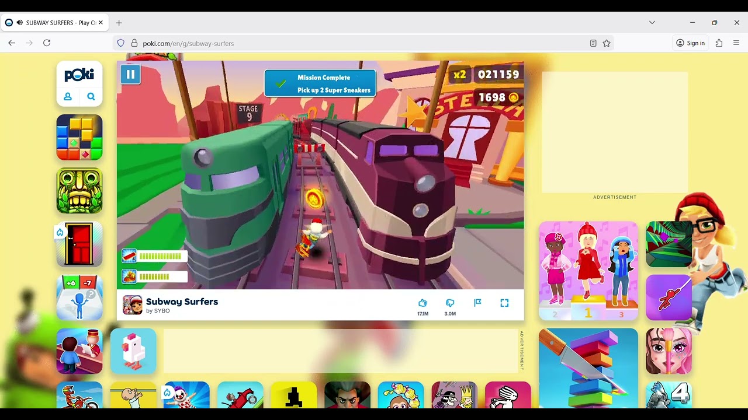Open the Poki search icon
The width and height of the screenshot is (748, 420).
pos(91,97)
